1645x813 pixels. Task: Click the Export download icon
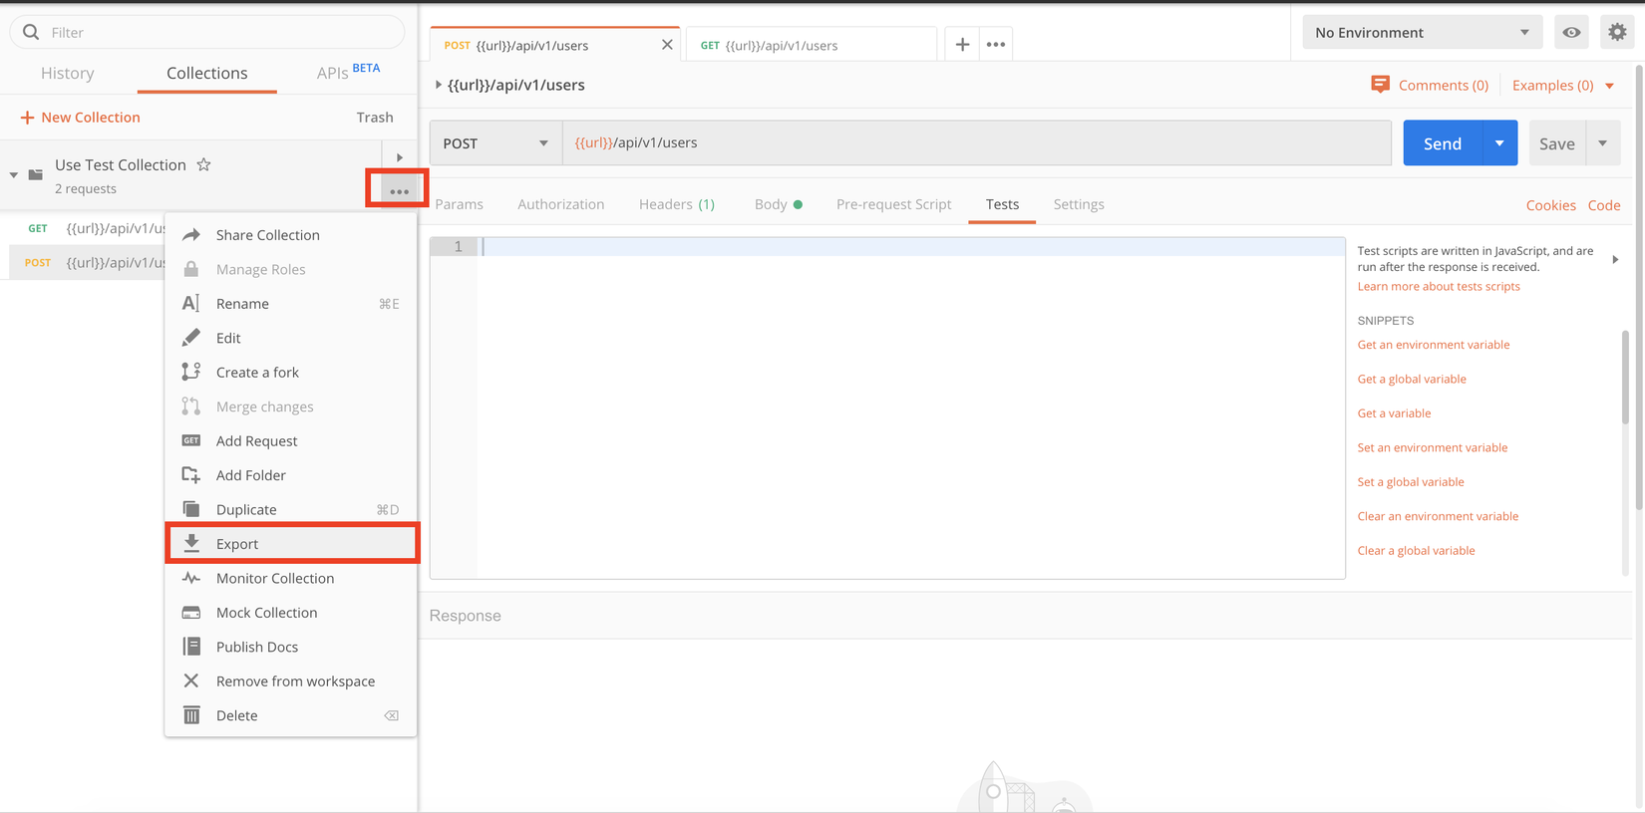[191, 543]
